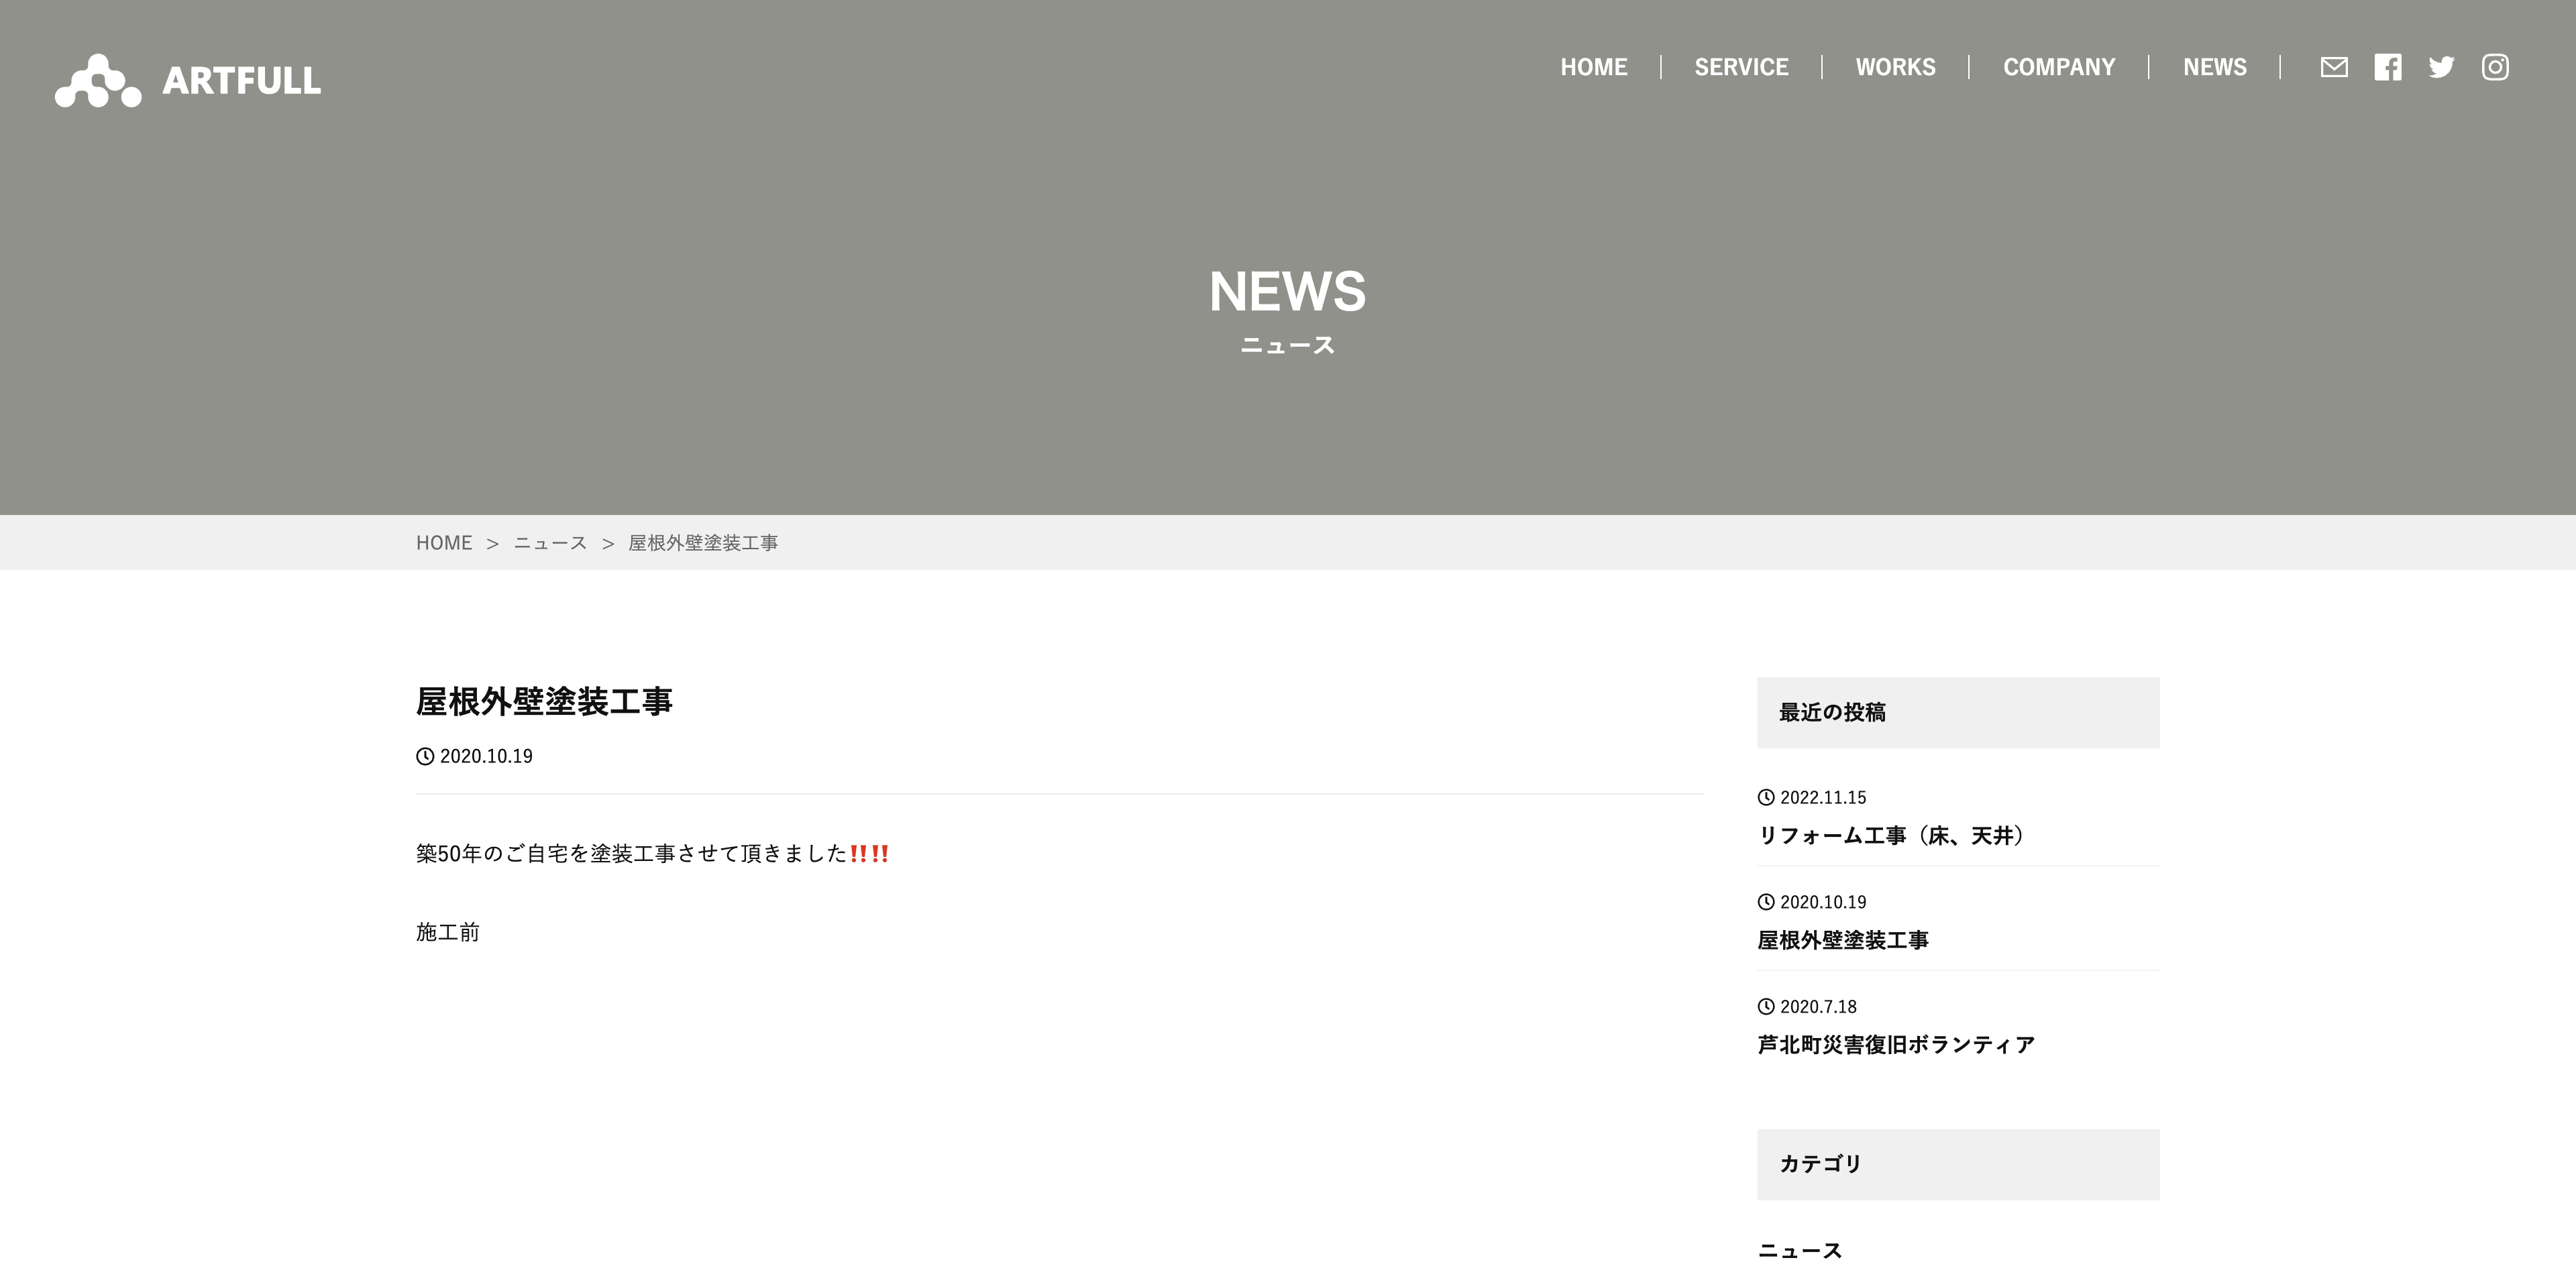2576x1262 pixels.
Task: Click the ARTFULL wordmark text
Action: coord(242,81)
